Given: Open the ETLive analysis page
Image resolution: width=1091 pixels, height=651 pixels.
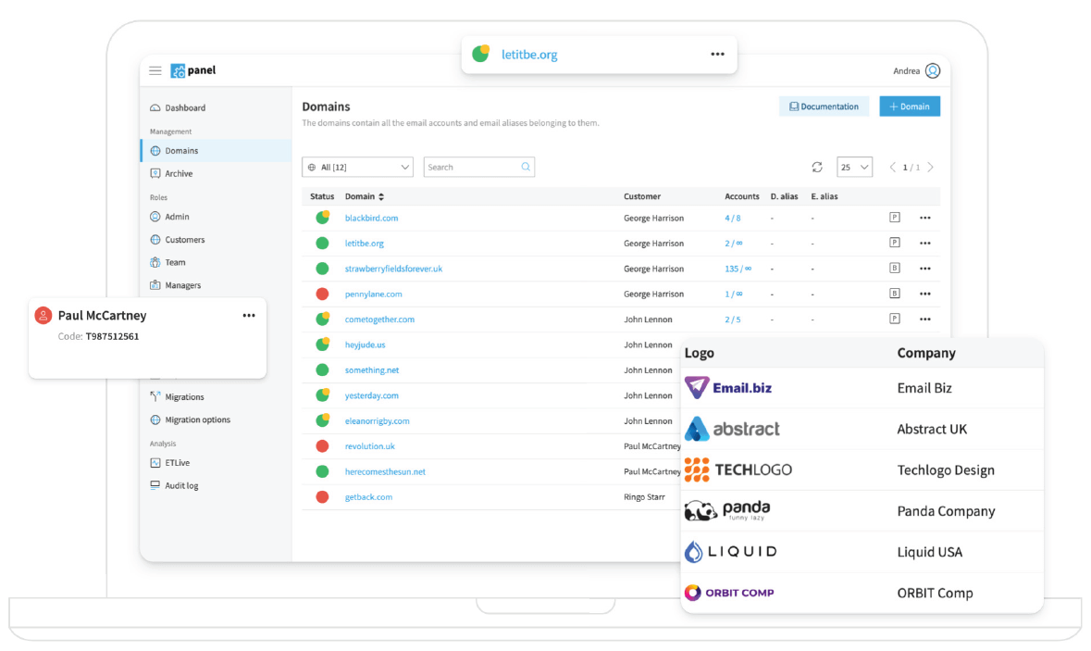Looking at the screenshot, I should [x=174, y=462].
